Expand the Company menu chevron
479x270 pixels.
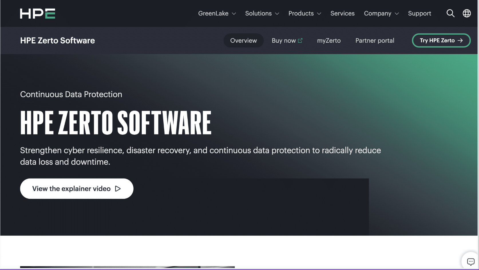tap(397, 14)
